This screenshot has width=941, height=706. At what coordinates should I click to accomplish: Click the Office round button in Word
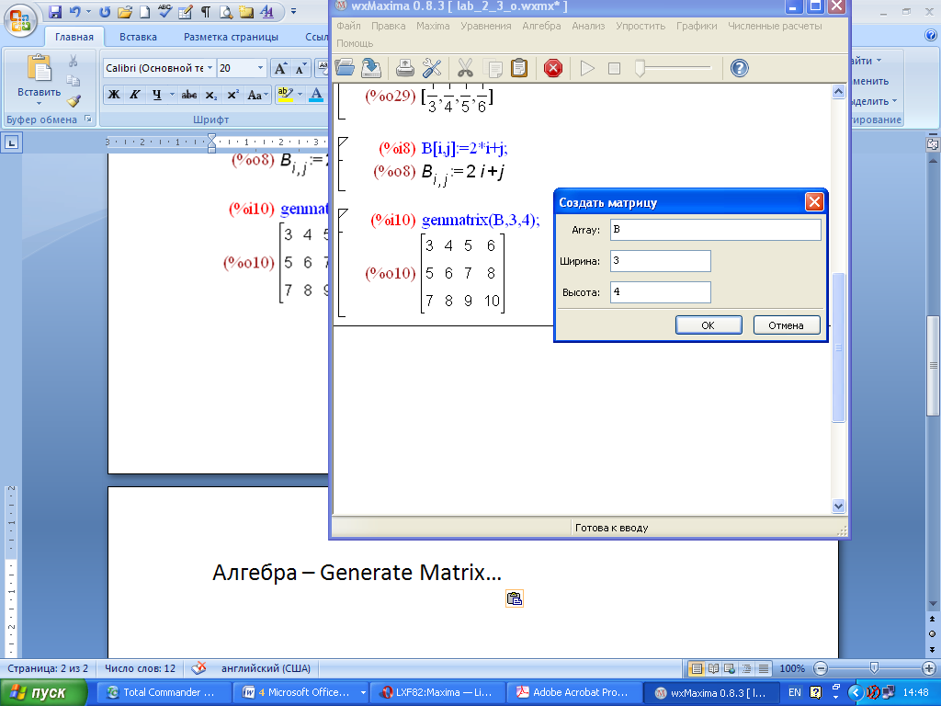(x=20, y=20)
